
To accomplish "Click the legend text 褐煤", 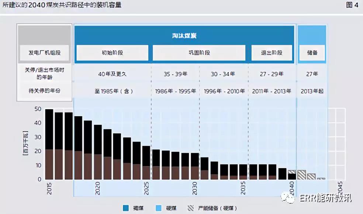I will (138, 208).
